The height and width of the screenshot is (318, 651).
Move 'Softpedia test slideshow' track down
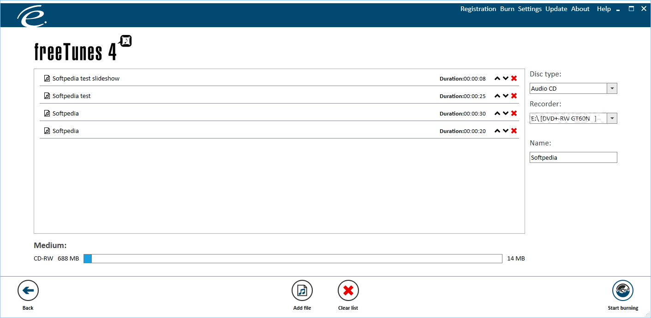point(506,79)
